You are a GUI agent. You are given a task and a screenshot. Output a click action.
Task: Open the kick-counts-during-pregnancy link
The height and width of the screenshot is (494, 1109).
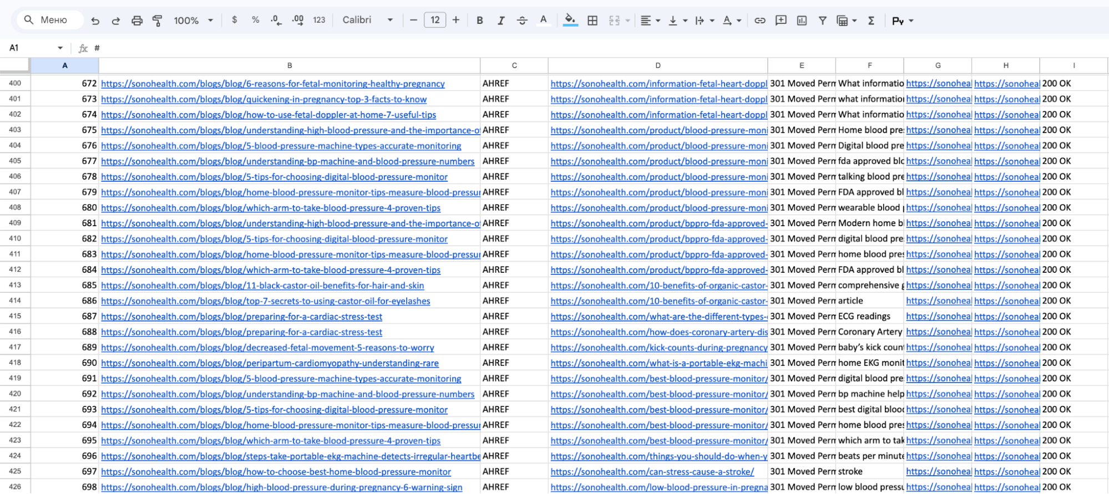[x=659, y=348]
